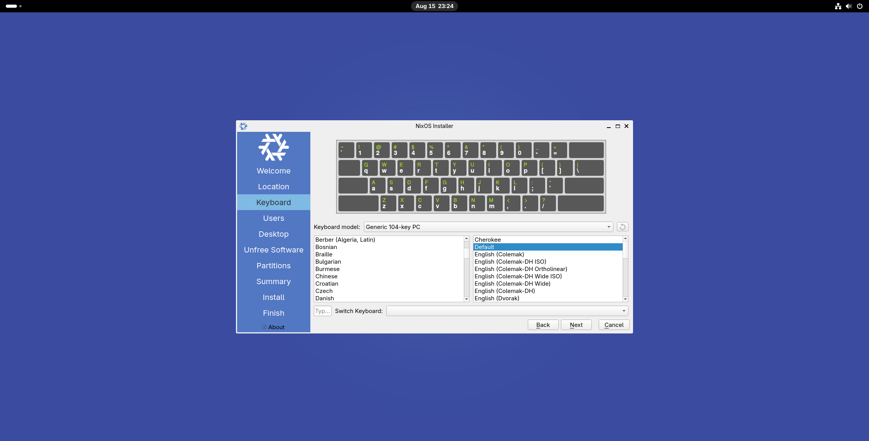
Task: Select Bosnian in language list
Action: click(x=389, y=247)
